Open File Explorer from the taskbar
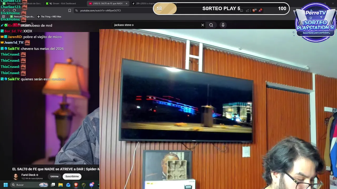The width and height of the screenshot is (337, 189). click(x=61, y=185)
